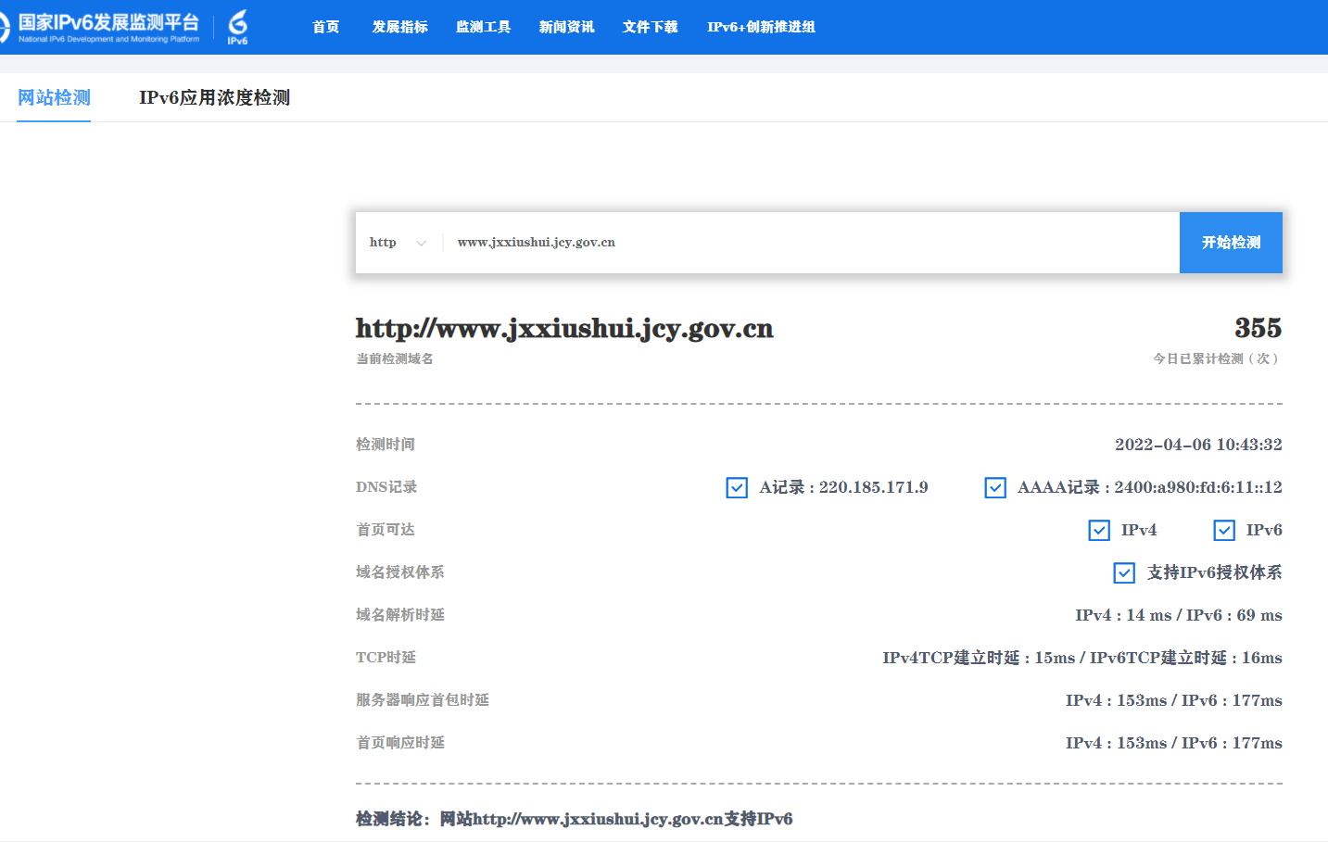Image resolution: width=1328 pixels, height=842 pixels.
Task: Click the A记录 IP value 220.185.171.9
Action: (873, 487)
